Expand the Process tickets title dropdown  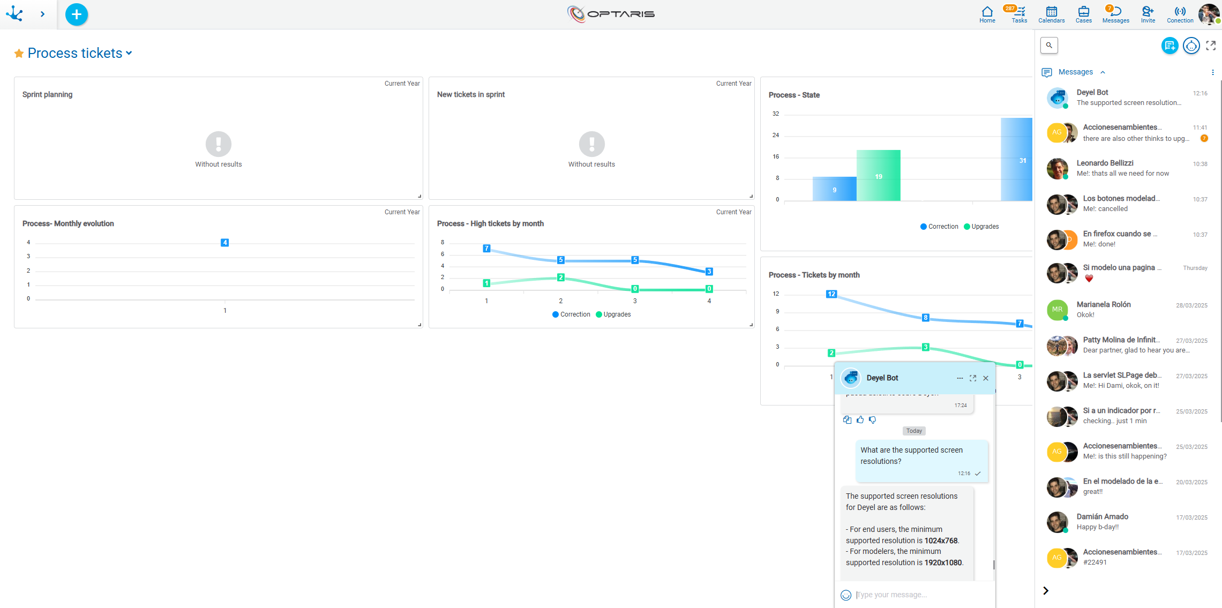(x=129, y=53)
